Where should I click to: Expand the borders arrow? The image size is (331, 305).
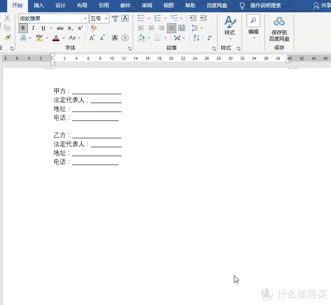165,38
